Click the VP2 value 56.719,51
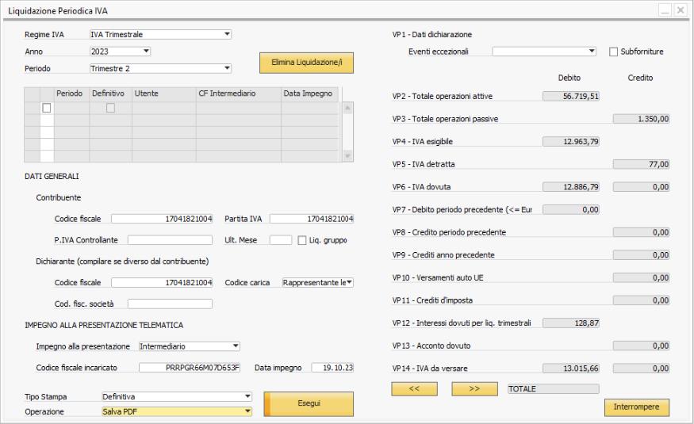 click(x=571, y=96)
